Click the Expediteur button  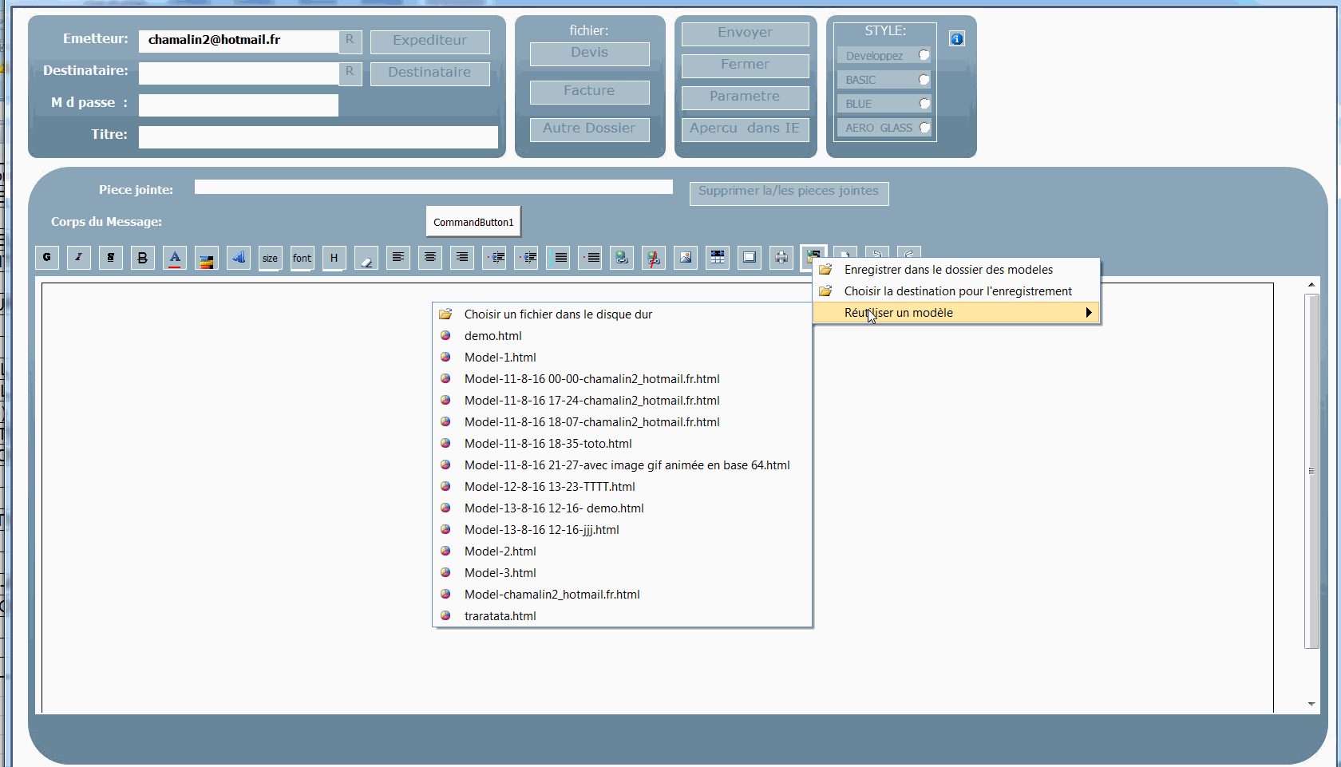pyautogui.click(x=430, y=42)
